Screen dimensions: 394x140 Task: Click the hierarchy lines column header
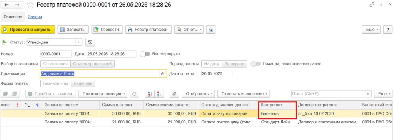[27, 105]
